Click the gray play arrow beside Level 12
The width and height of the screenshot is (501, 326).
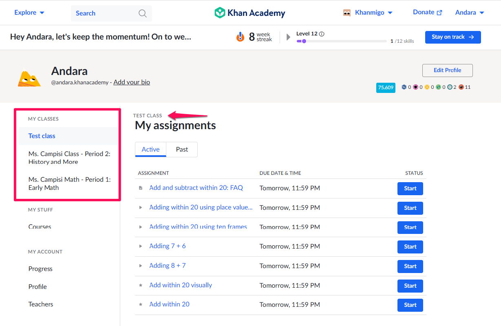coord(289,37)
